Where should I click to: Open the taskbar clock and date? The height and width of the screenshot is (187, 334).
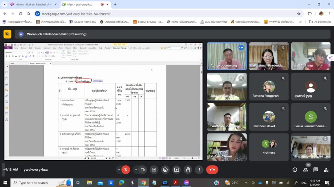315,182
